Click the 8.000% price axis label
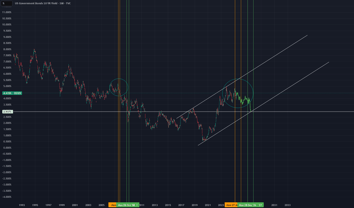 (x=7, y=49)
